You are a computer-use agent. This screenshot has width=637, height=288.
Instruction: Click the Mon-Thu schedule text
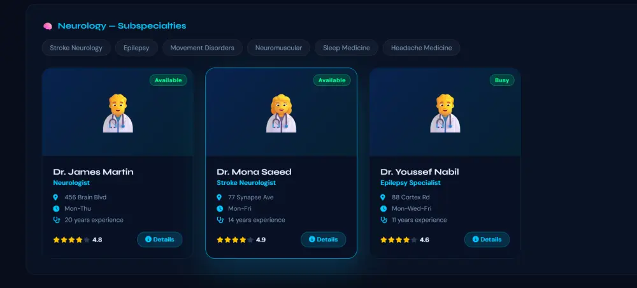(78, 209)
